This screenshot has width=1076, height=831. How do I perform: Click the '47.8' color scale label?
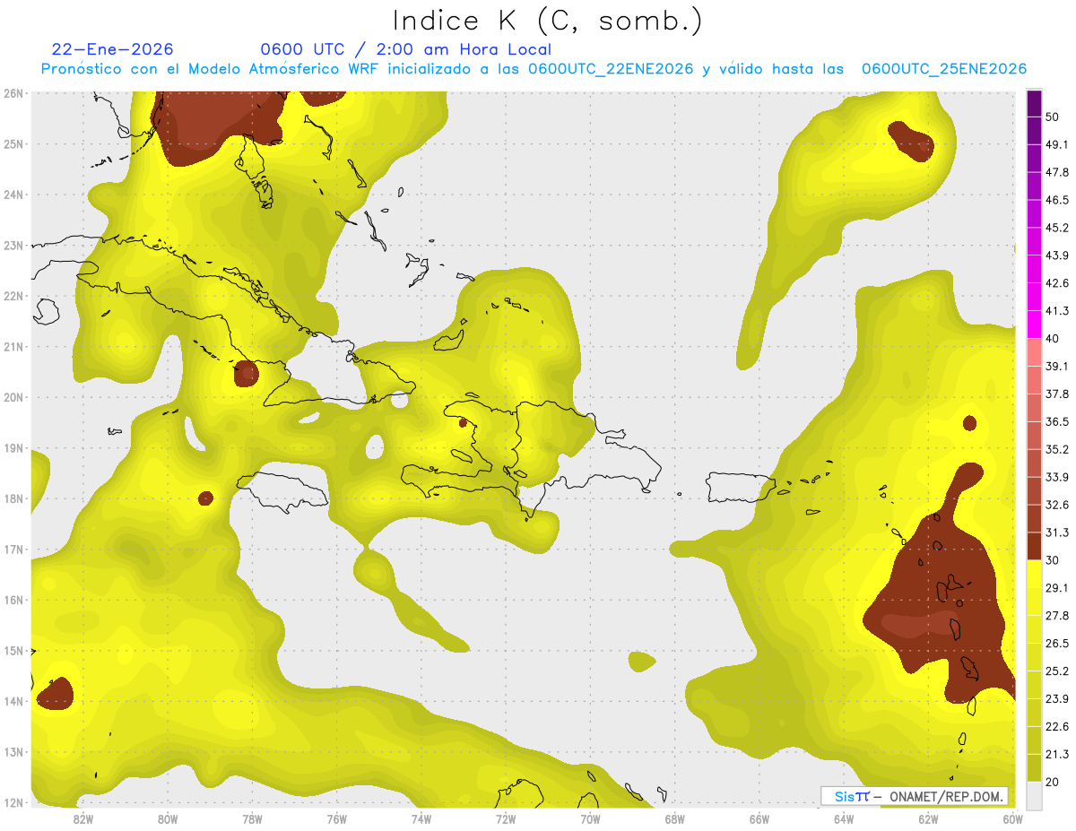point(1056,172)
